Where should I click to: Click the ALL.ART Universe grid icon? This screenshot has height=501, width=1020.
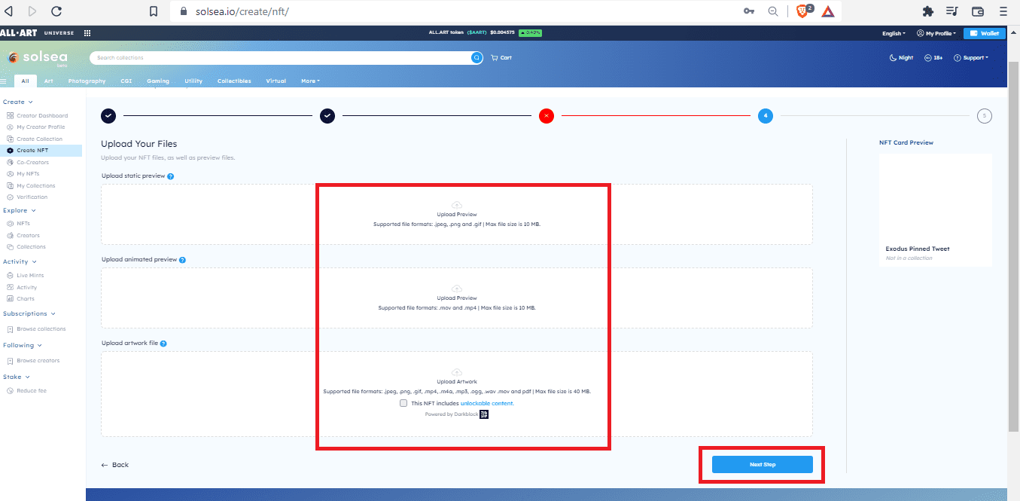coord(87,33)
